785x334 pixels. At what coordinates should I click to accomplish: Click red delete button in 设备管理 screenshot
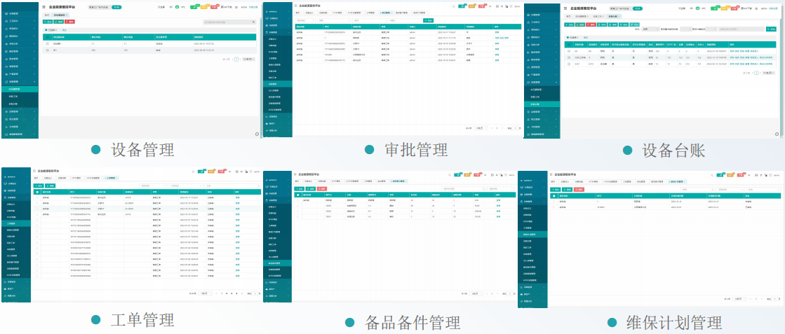[69, 22]
